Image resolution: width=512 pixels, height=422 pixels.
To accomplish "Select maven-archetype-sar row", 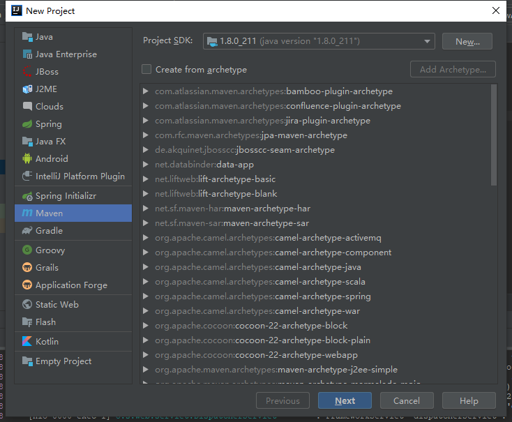I will point(315,223).
